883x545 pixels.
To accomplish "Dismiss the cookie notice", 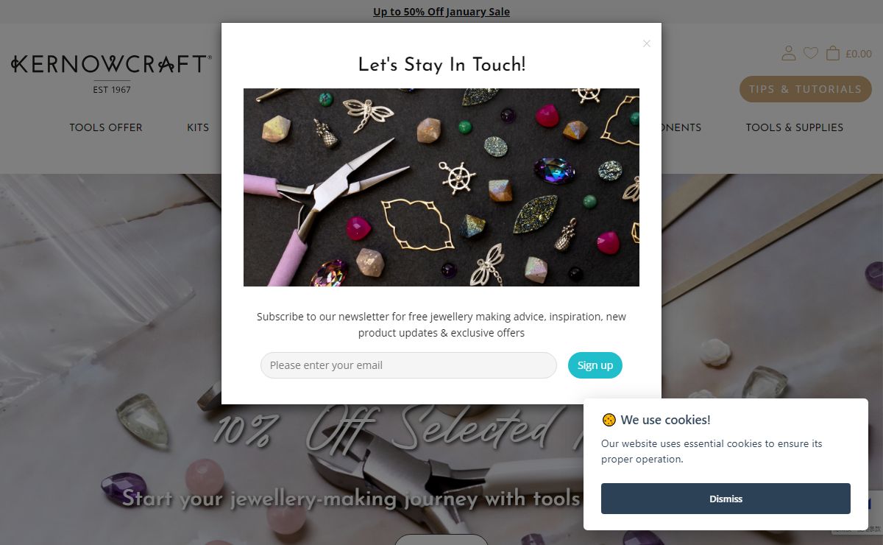I will [726, 499].
